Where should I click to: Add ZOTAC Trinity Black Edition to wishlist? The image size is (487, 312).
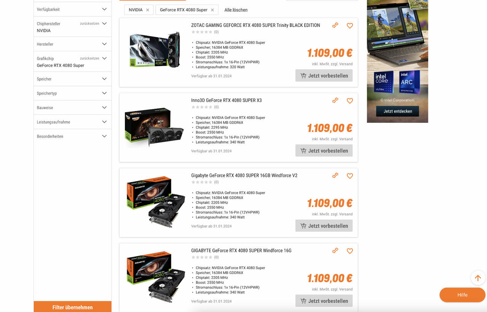pyautogui.click(x=350, y=26)
